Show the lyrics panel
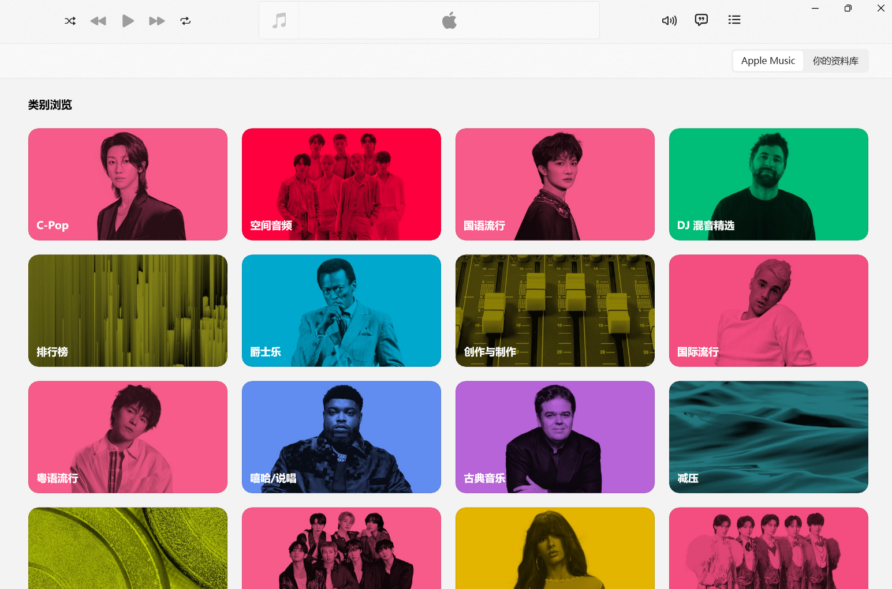This screenshot has width=892, height=589. click(x=701, y=20)
